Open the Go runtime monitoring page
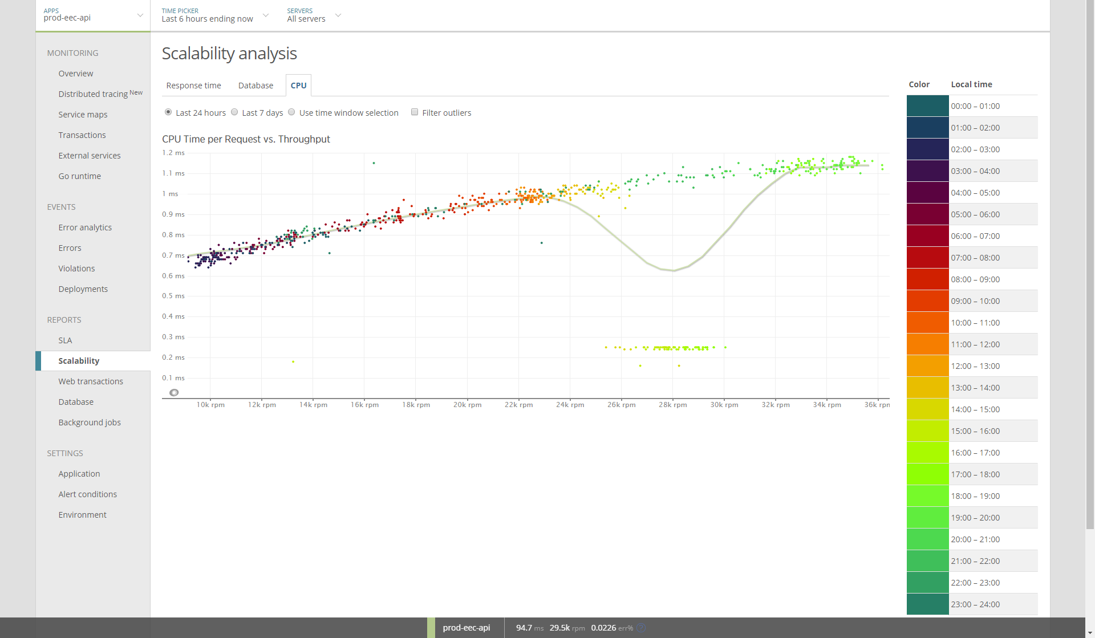Viewport: 1095px width, 638px height. [x=79, y=176]
